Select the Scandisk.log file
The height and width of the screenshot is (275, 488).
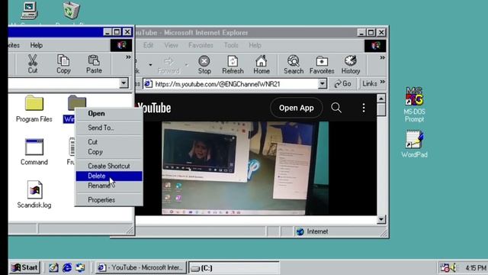click(34, 194)
